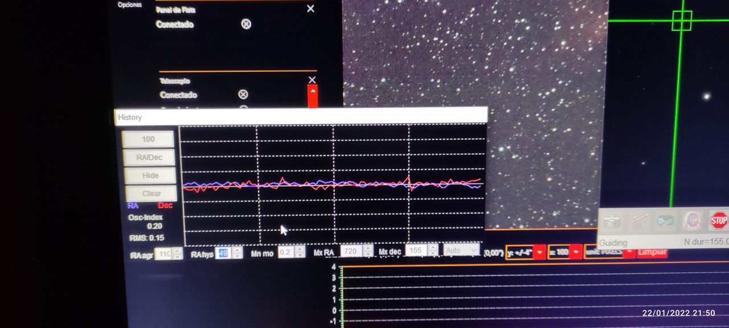
Task: Click the 'Telescopio' heading
Action: 175,81
